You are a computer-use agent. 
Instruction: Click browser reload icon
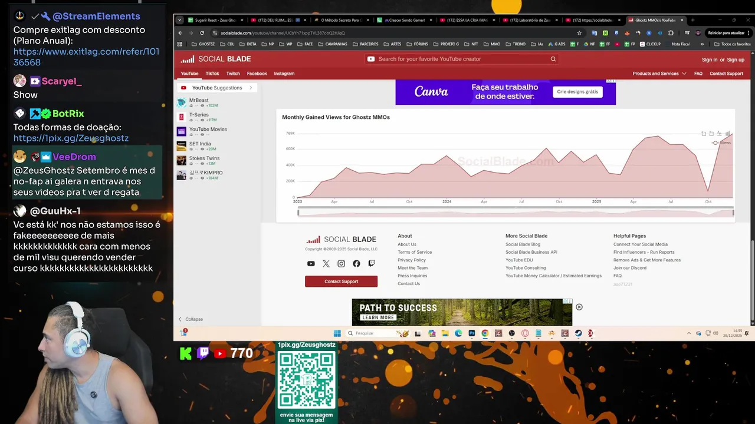pyautogui.click(x=202, y=33)
